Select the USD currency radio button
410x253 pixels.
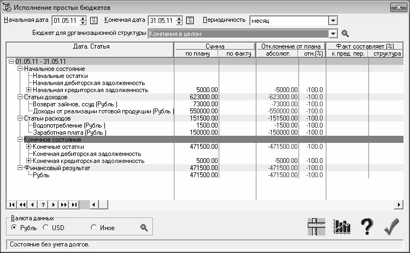(x=45, y=228)
